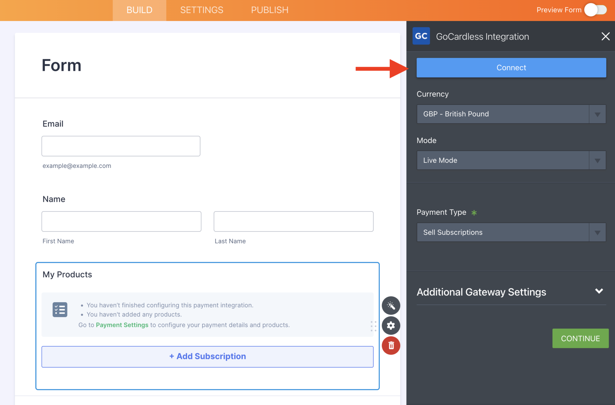This screenshot has height=405, width=615.
Task: Click the First Name input field
Action: [x=121, y=221]
